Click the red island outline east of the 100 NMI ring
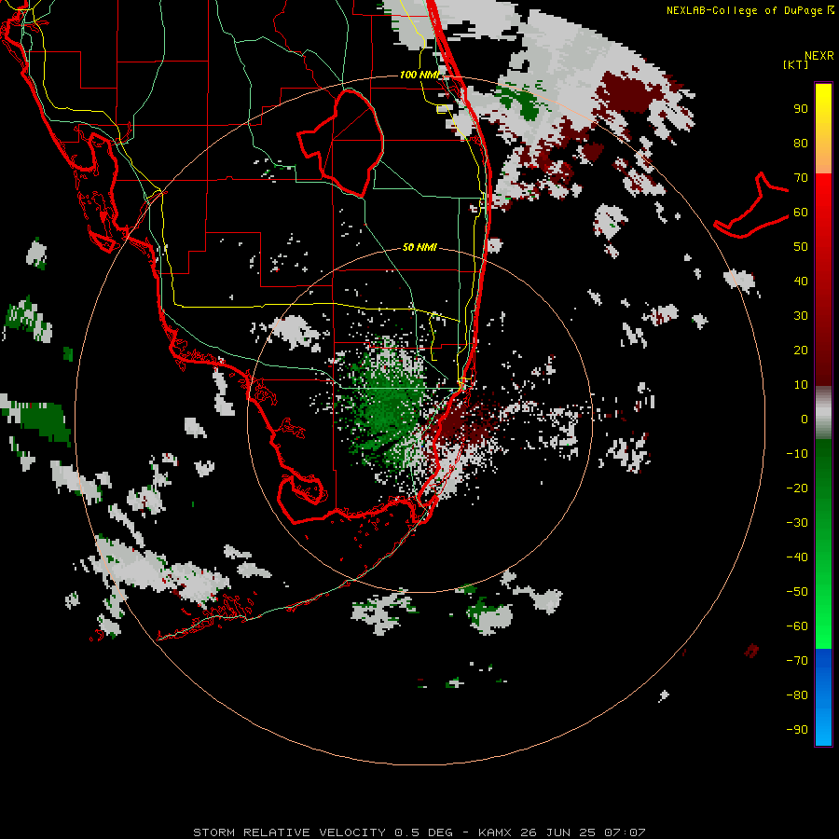This screenshot has width=839, height=839. click(751, 206)
